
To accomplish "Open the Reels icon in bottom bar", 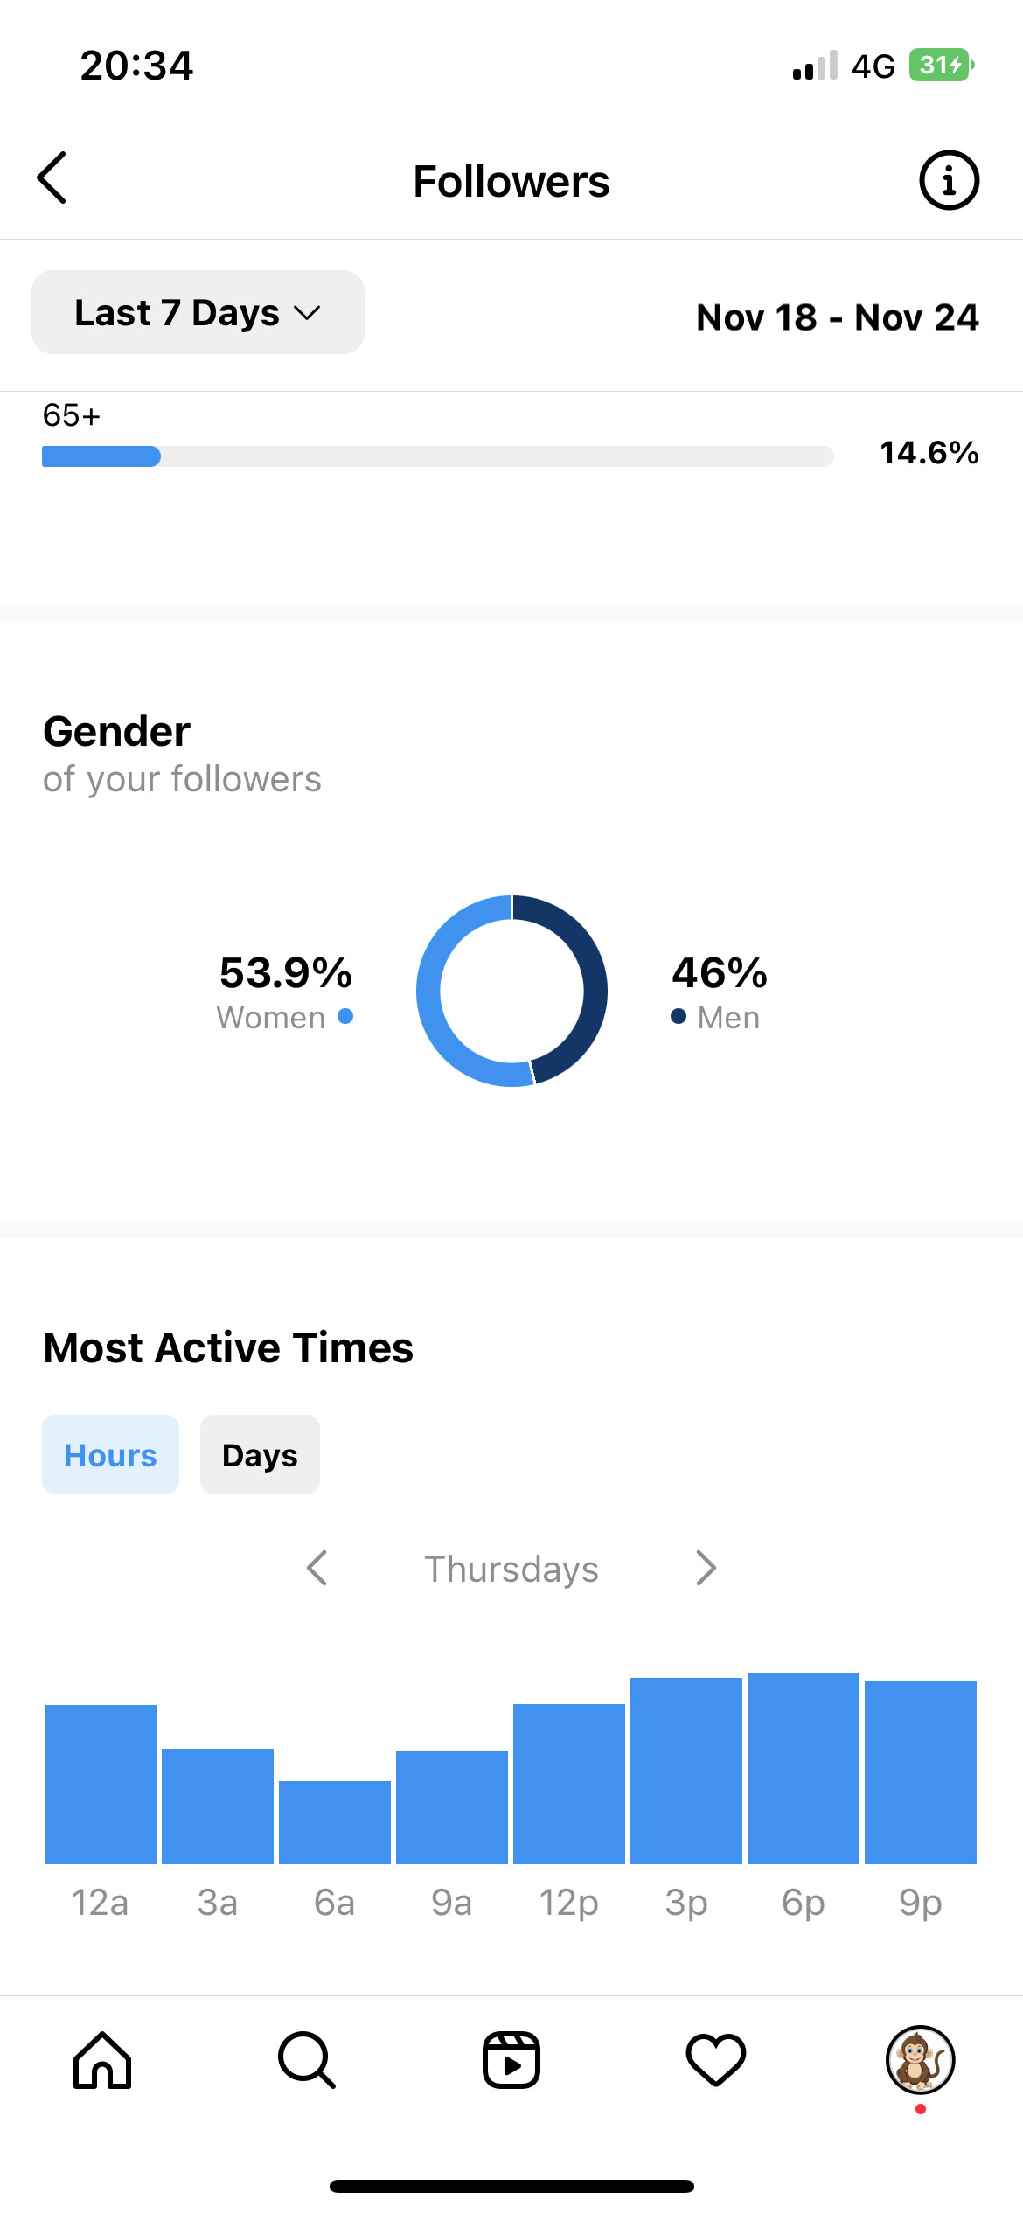I will pyautogui.click(x=511, y=2060).
